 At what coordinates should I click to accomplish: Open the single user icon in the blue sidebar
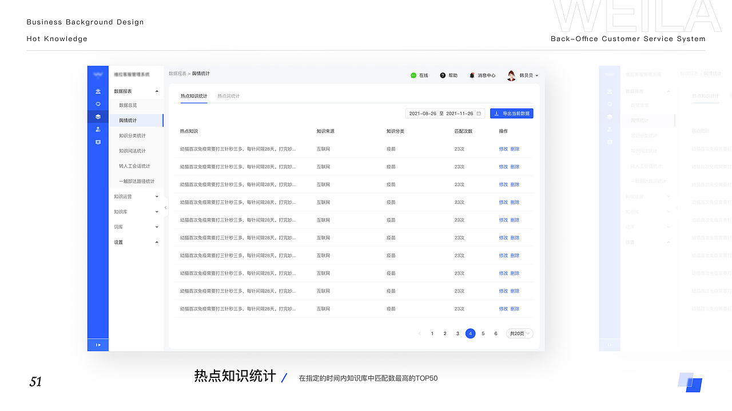pyautogui.click(x=98, y=130)
